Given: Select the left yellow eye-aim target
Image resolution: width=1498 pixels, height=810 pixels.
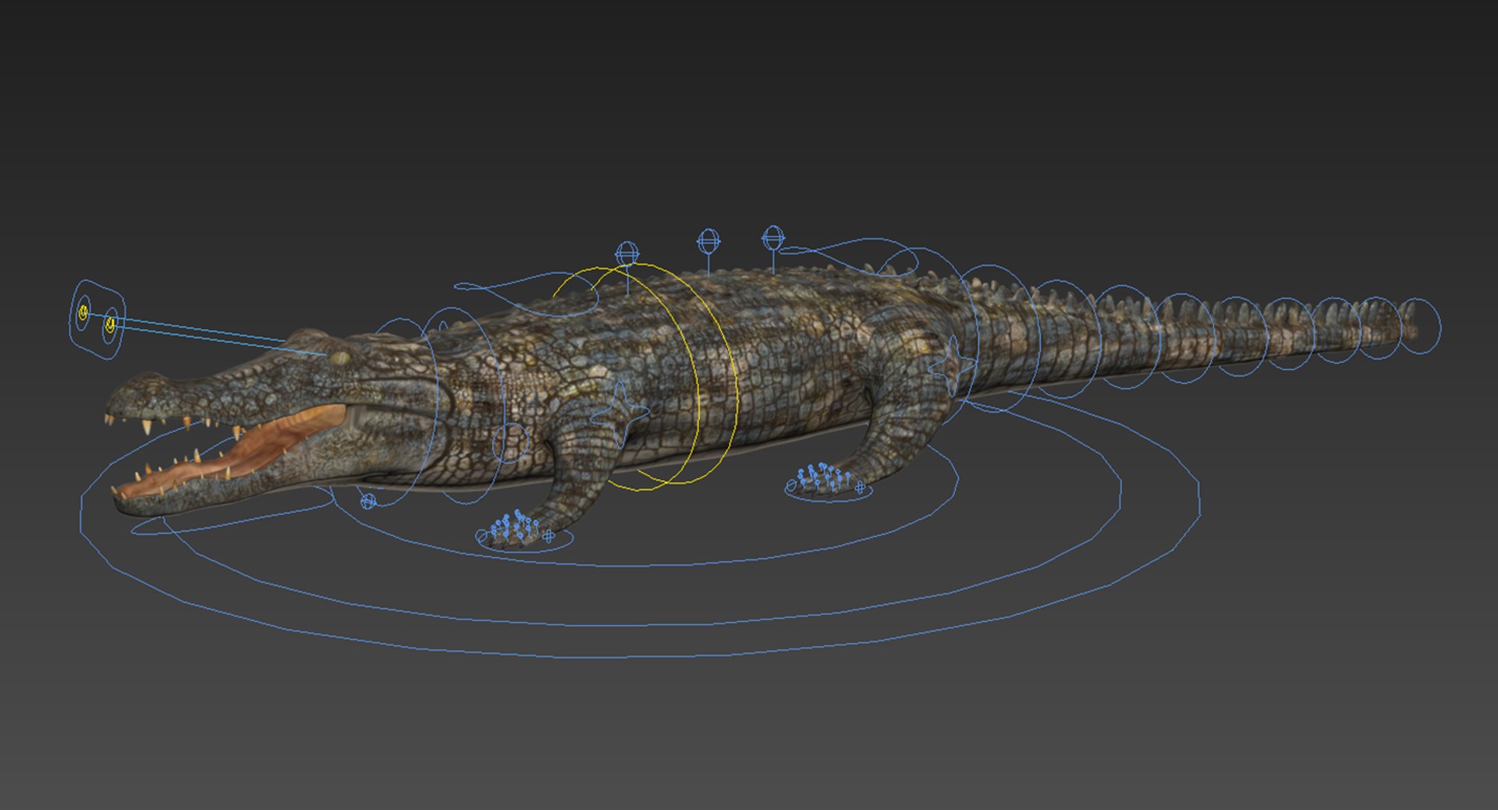Looking at the screenshot, I should pos(83,312).
